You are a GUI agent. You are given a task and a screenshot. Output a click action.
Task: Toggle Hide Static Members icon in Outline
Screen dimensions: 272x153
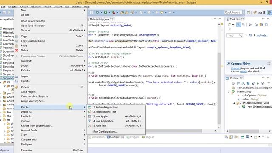click(x=253, y=84)
